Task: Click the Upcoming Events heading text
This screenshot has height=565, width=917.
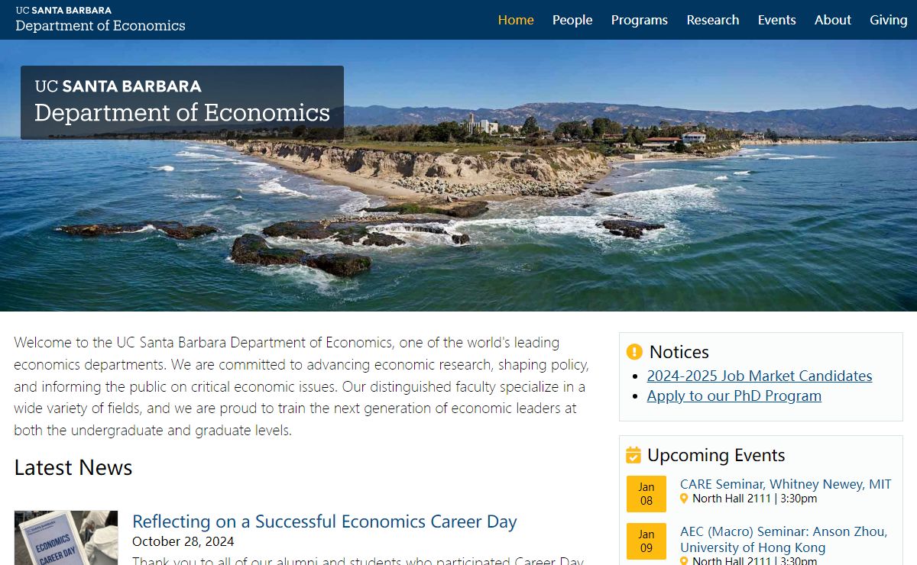Action: click(716, 455)
